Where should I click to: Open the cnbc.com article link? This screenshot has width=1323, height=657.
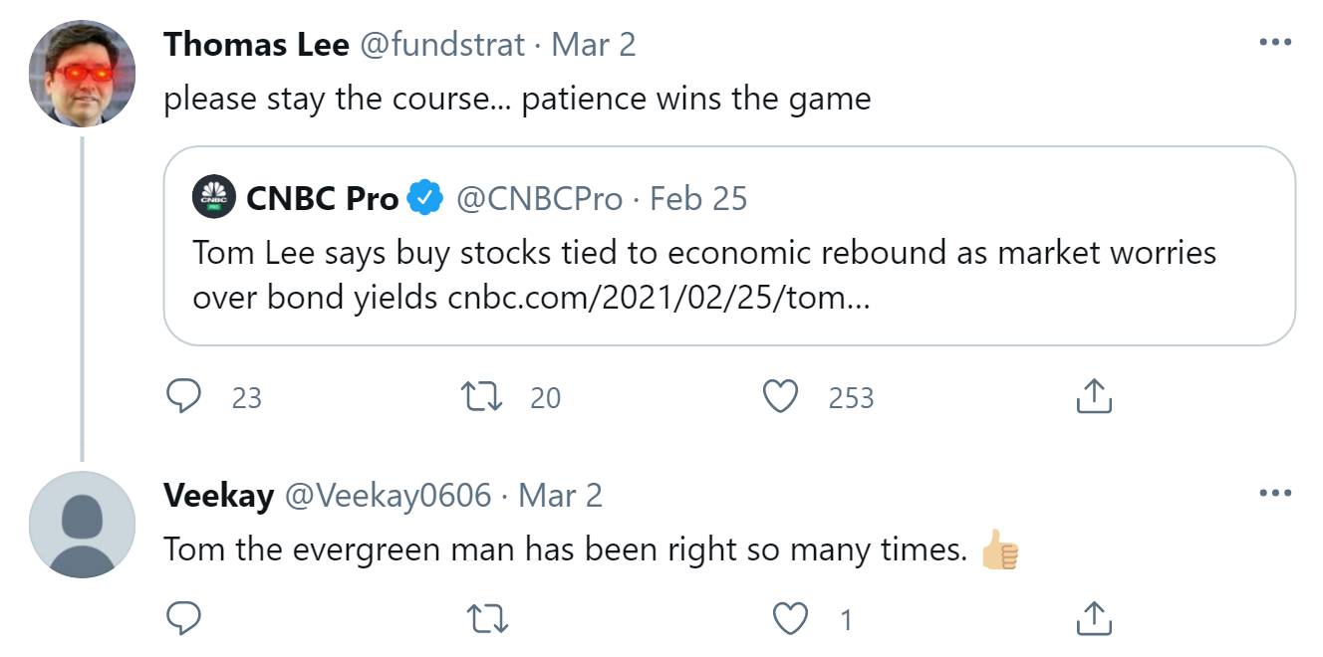(659, 299)
